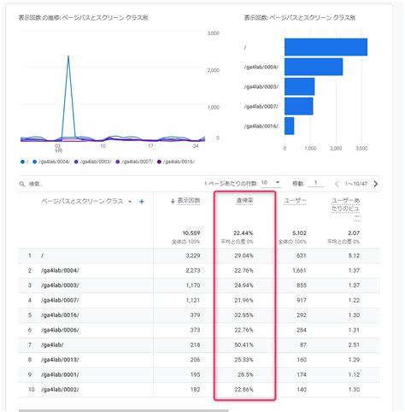This screenshot has width=405, height=412.
Task: Click the bounce rate value 32.95%
Action: pos(244,315)
